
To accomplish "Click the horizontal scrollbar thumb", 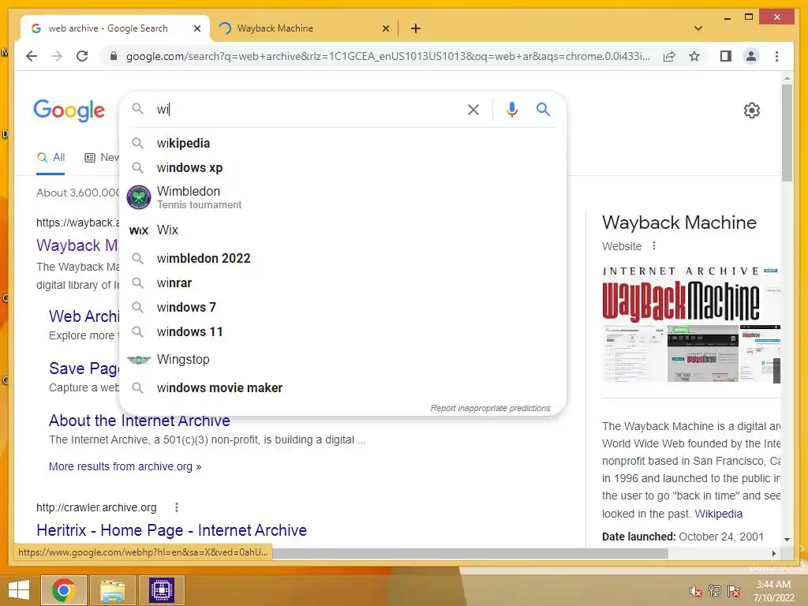I will (x=470, y=553).
